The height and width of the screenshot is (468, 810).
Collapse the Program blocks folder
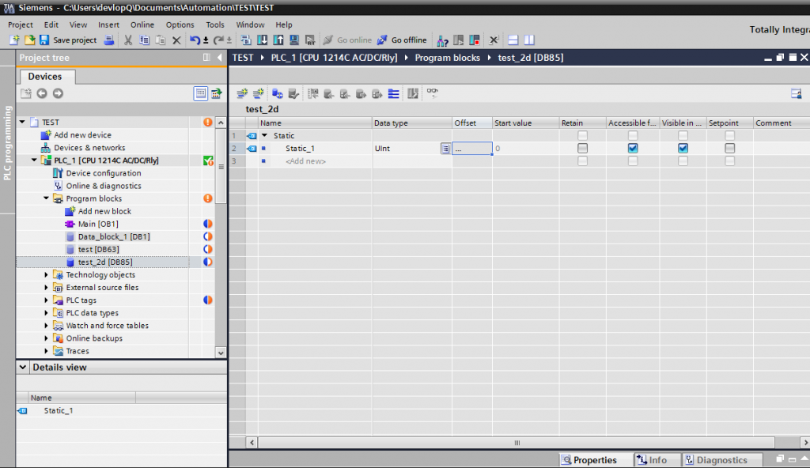tap(46, 198)
